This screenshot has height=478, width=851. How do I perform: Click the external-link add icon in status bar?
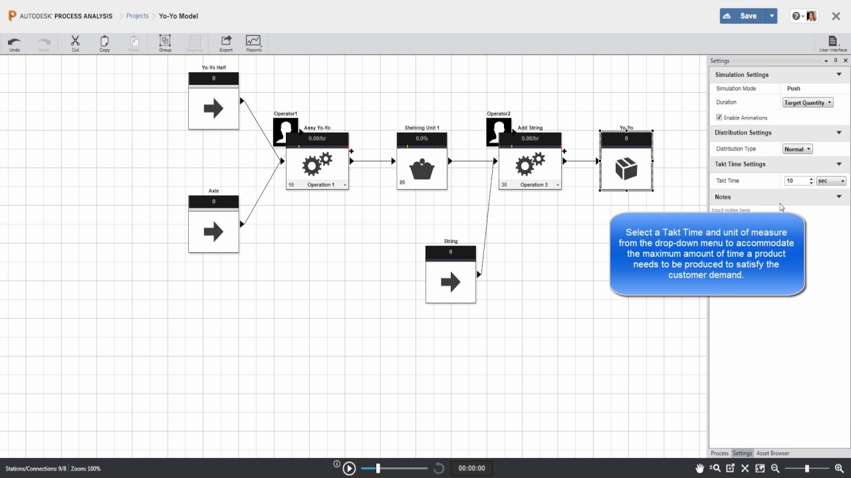[730, 468]
